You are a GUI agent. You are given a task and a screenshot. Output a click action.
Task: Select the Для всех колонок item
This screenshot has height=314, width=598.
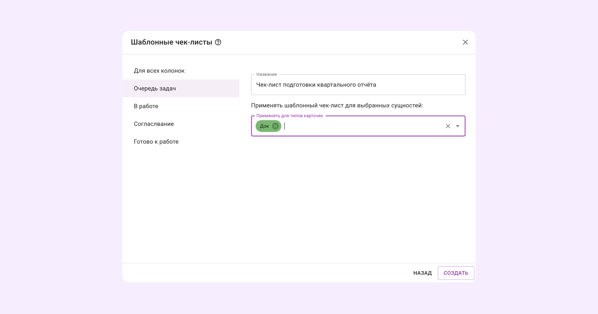181,71
